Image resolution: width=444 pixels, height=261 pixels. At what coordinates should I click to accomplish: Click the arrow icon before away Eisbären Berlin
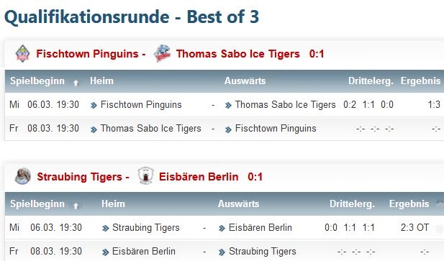tap(222, 228)
